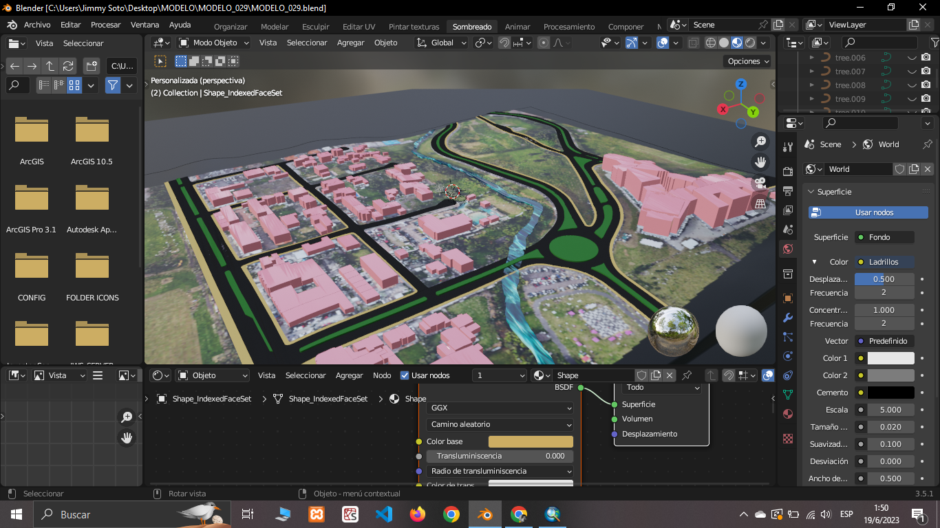Click the zoom icon in the image editor panel
940x528 pixels.
pos(127,417)
